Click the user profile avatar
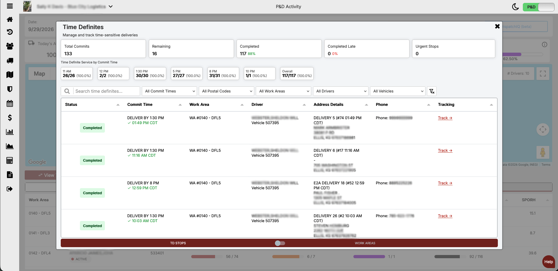 point(27,6)
